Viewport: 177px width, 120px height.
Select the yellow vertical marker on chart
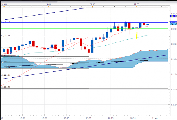coord(137,36)
